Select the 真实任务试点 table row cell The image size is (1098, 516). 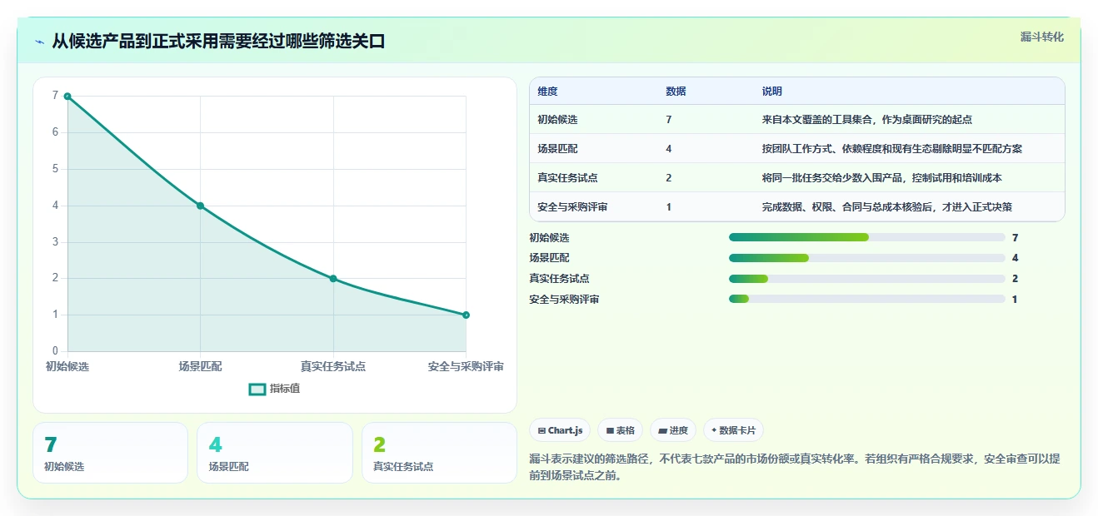click(x=568, y=178)
